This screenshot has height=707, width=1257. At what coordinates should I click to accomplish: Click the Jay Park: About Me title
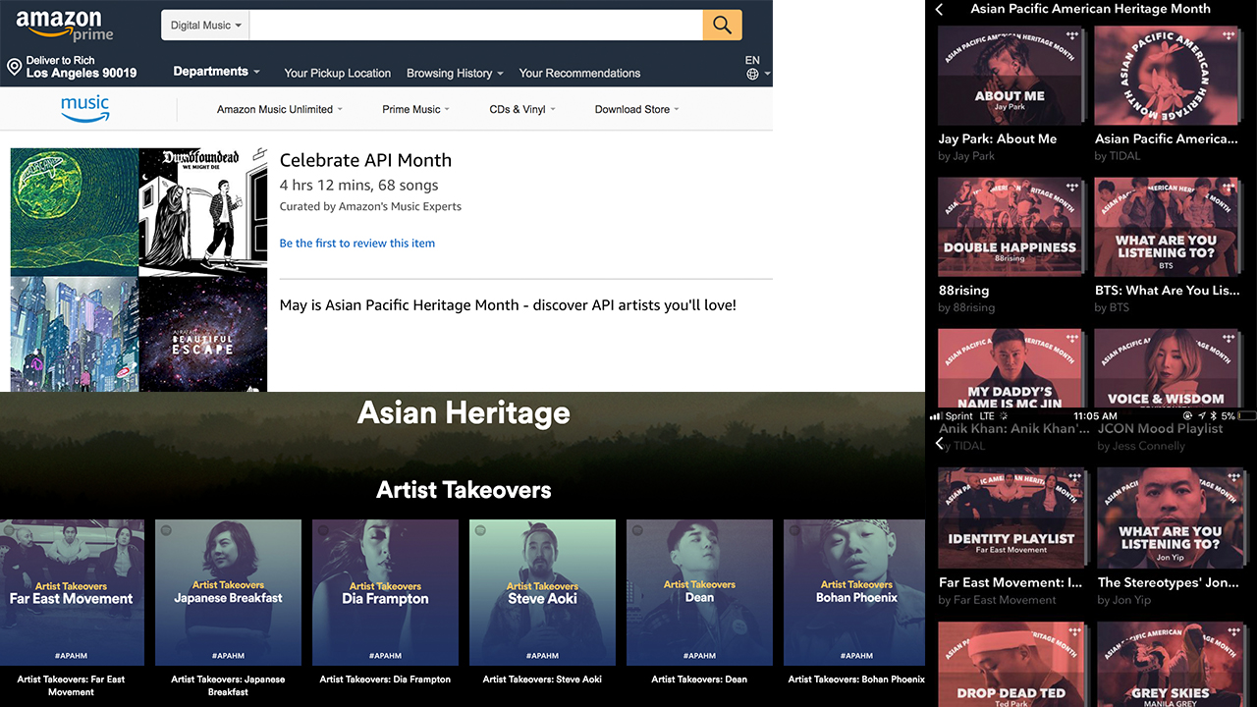coord(998,138)
